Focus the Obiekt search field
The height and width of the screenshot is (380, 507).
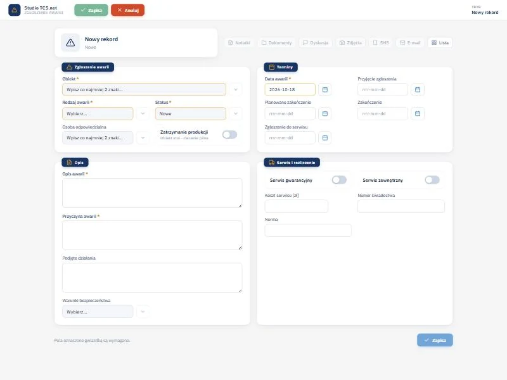tap(144, 89)
